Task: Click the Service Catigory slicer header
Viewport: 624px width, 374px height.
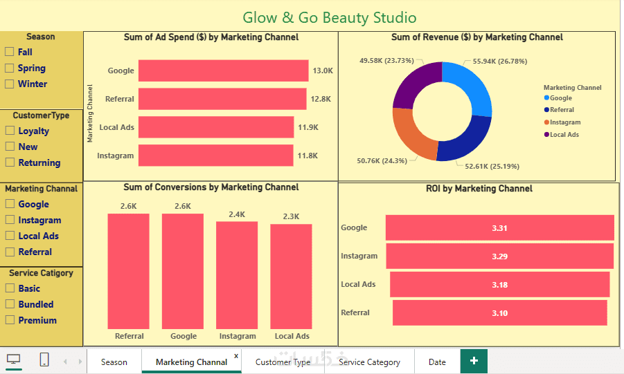Action: coord(42,272)
